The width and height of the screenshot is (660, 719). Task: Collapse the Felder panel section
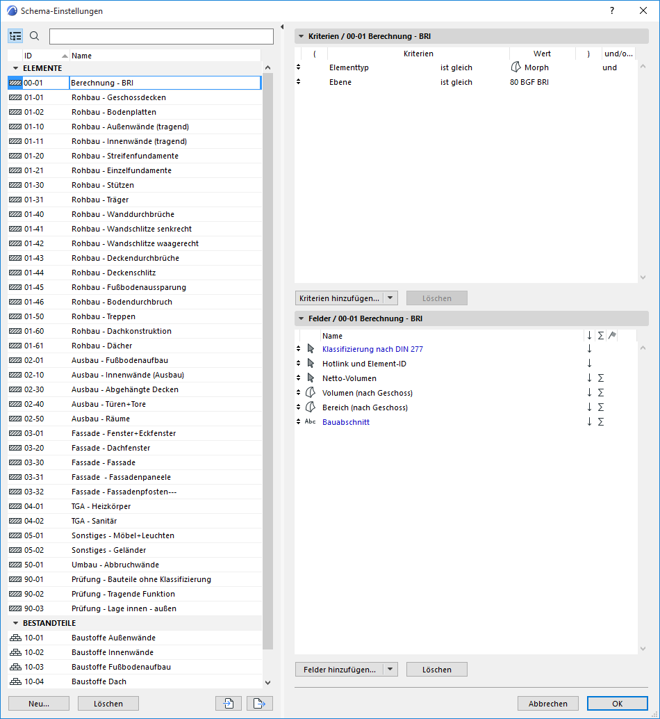point(302,318)
